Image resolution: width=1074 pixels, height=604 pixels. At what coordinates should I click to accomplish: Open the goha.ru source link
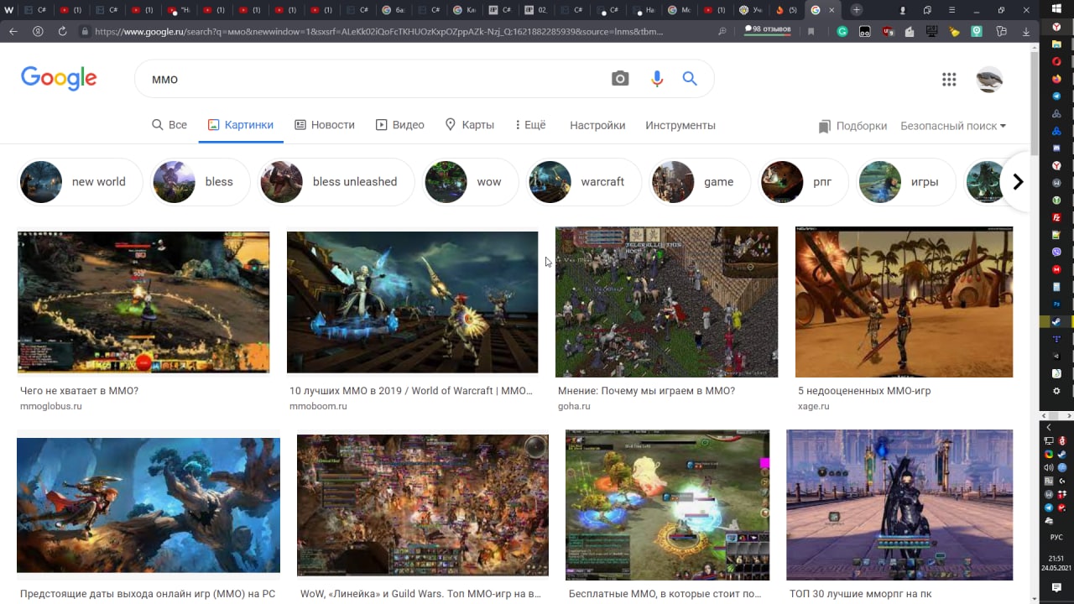(x=574, y=406)
